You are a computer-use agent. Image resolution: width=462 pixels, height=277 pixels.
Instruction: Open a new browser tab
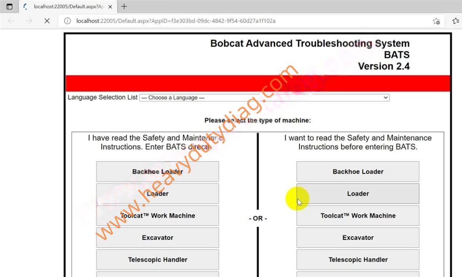pyautogui.click(x=124, y=7)
